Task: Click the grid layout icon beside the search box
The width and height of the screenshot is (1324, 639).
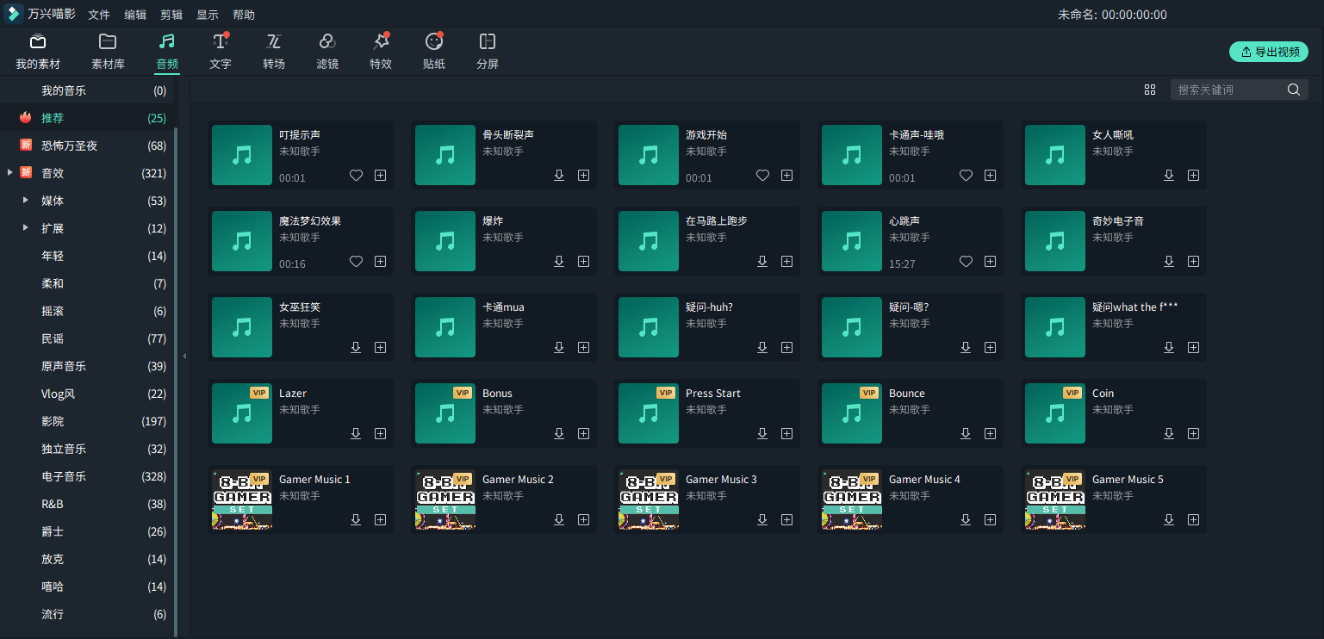Action: pos(1150,89)
